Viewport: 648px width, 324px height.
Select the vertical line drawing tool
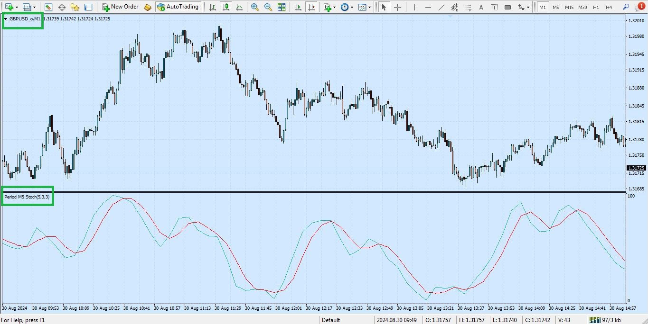pyautogui.click(x=415, y=7)
